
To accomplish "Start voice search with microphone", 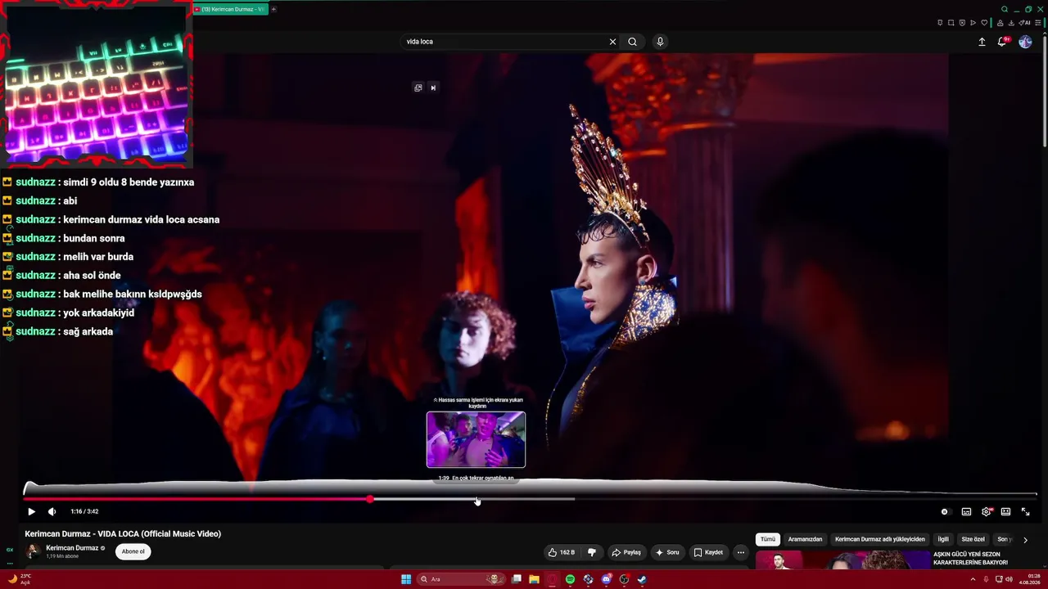I will 660,42.
